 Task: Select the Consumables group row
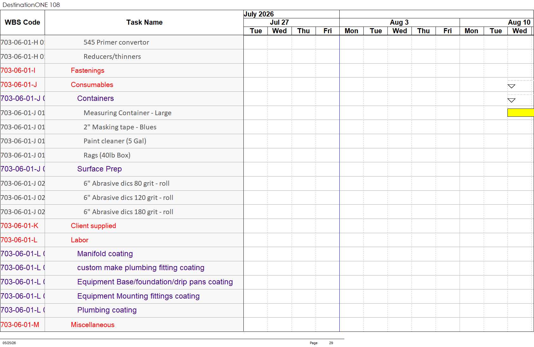tap(122, 85)
